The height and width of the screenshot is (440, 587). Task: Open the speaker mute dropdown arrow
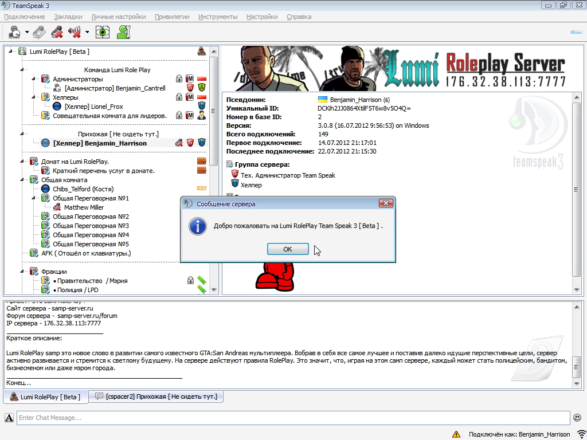(87, 32)
